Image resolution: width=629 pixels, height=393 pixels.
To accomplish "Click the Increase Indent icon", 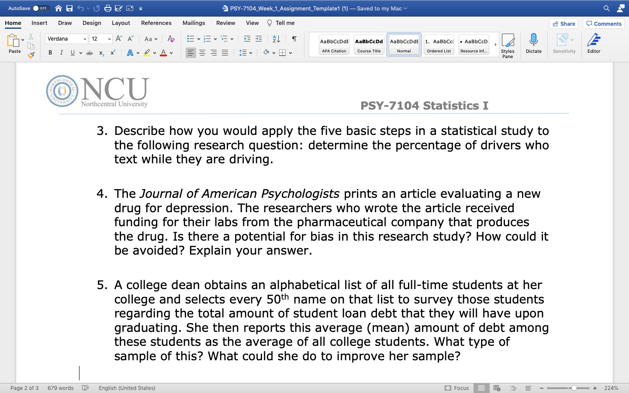I will click(258, 38).
